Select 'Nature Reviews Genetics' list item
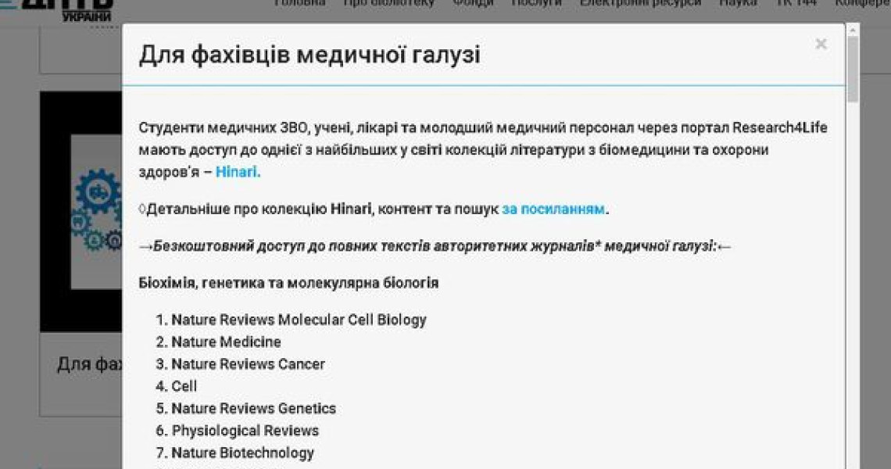This screenshot has height=469, width=891. (x=253, y=408)
